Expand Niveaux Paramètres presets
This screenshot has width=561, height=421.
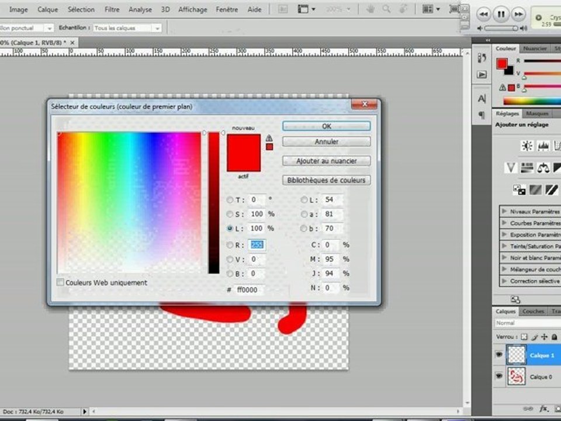pyautogui.click(x=504, y=211)
